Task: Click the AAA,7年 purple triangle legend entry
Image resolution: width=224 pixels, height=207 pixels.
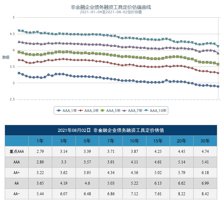Action: click(133, 111)
